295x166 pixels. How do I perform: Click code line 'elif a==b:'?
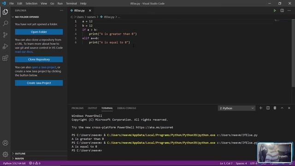click(x=90, y=38)
